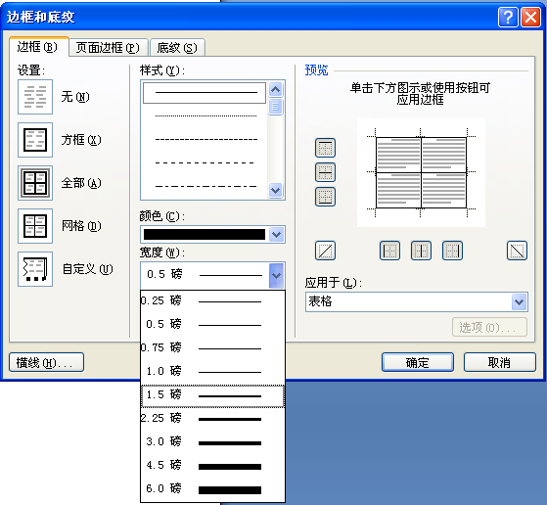
Task: Open the 颜色 color dropdown
Action: (277, 235)
